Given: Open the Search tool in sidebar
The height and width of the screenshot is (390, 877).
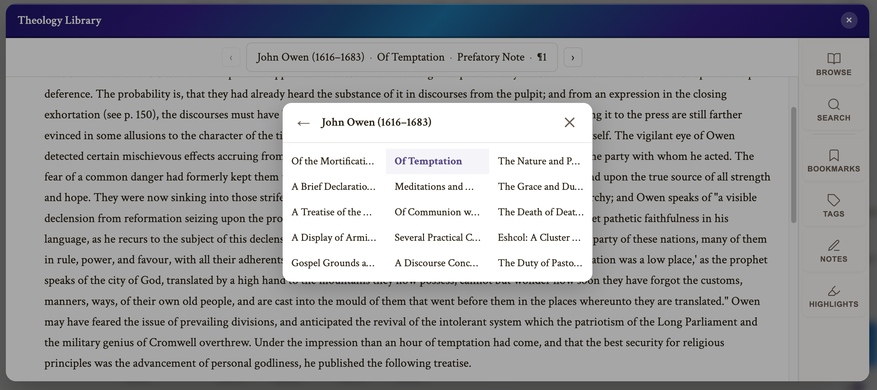Looking at the screenshot, I should (833, 110).
